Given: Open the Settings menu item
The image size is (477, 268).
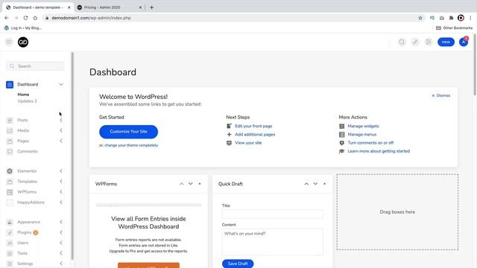Looking at the screenshot, I should (x=25, y=264).
